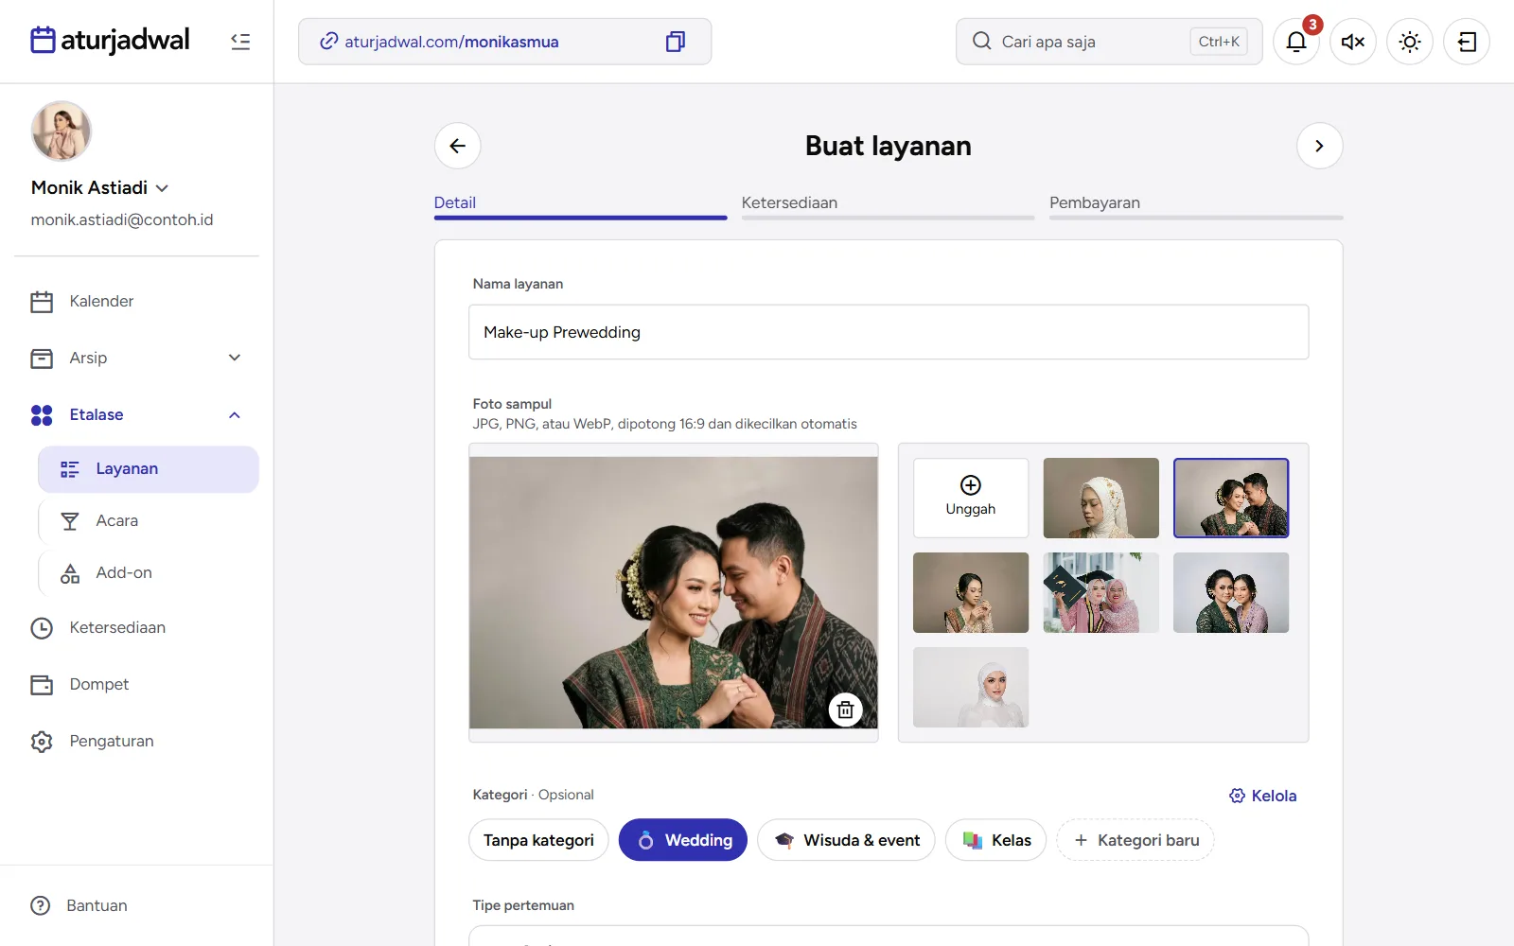Open Acara submenu item
1514x946 pixels.
[x=149, y=521]
